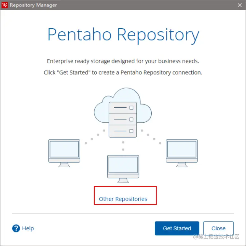The width and height of the screenshot is (246, 246).
Task: Click the Repository Manager window title
Action: (x=33, y=5)
